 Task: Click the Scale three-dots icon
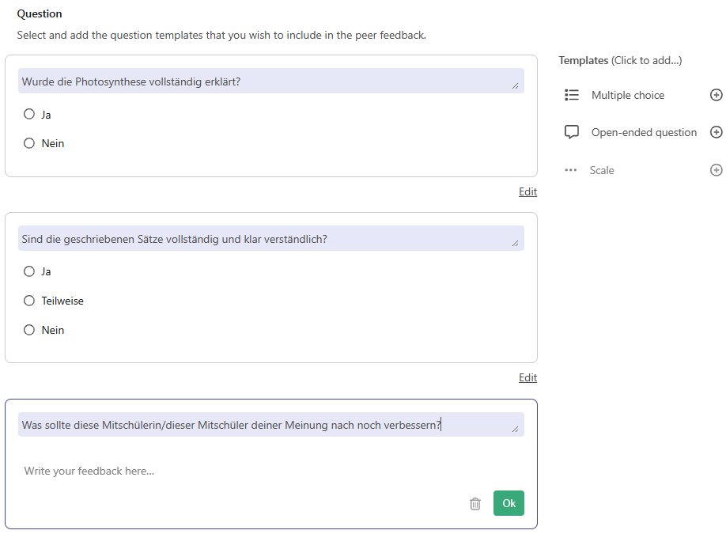click(x=571, y=170)
